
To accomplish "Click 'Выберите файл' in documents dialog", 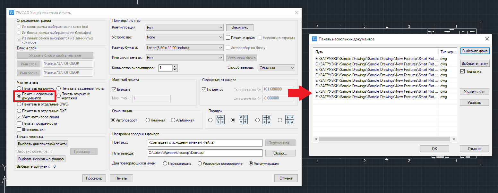I will tap(475, 51).
